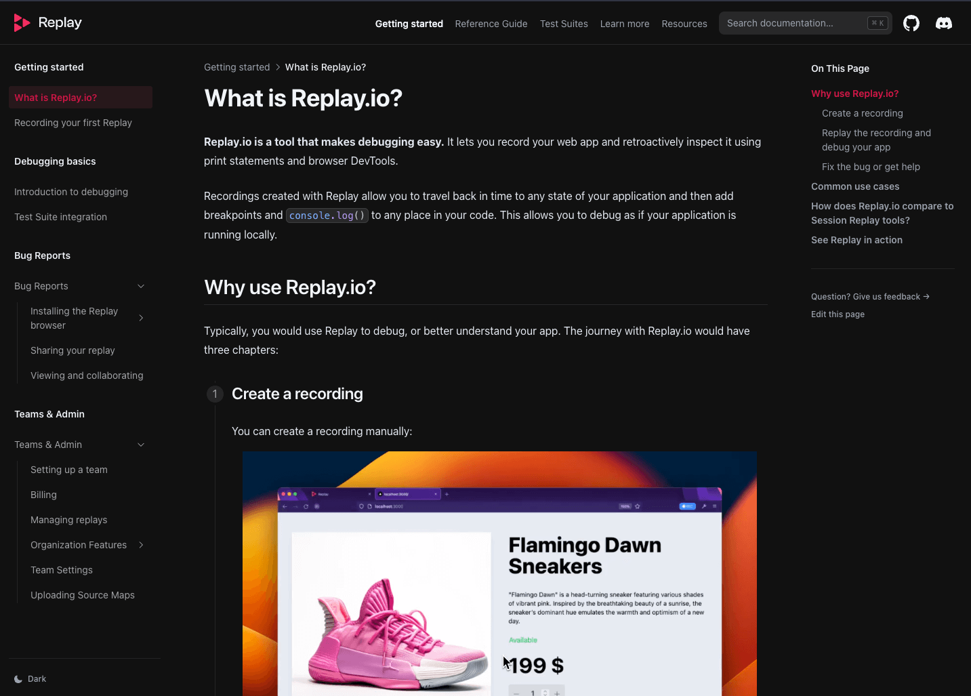Collapse the Bug Reports chevron
Image resolution: width=971 pixels, height=696 pixels.
[x=141, y=286]
